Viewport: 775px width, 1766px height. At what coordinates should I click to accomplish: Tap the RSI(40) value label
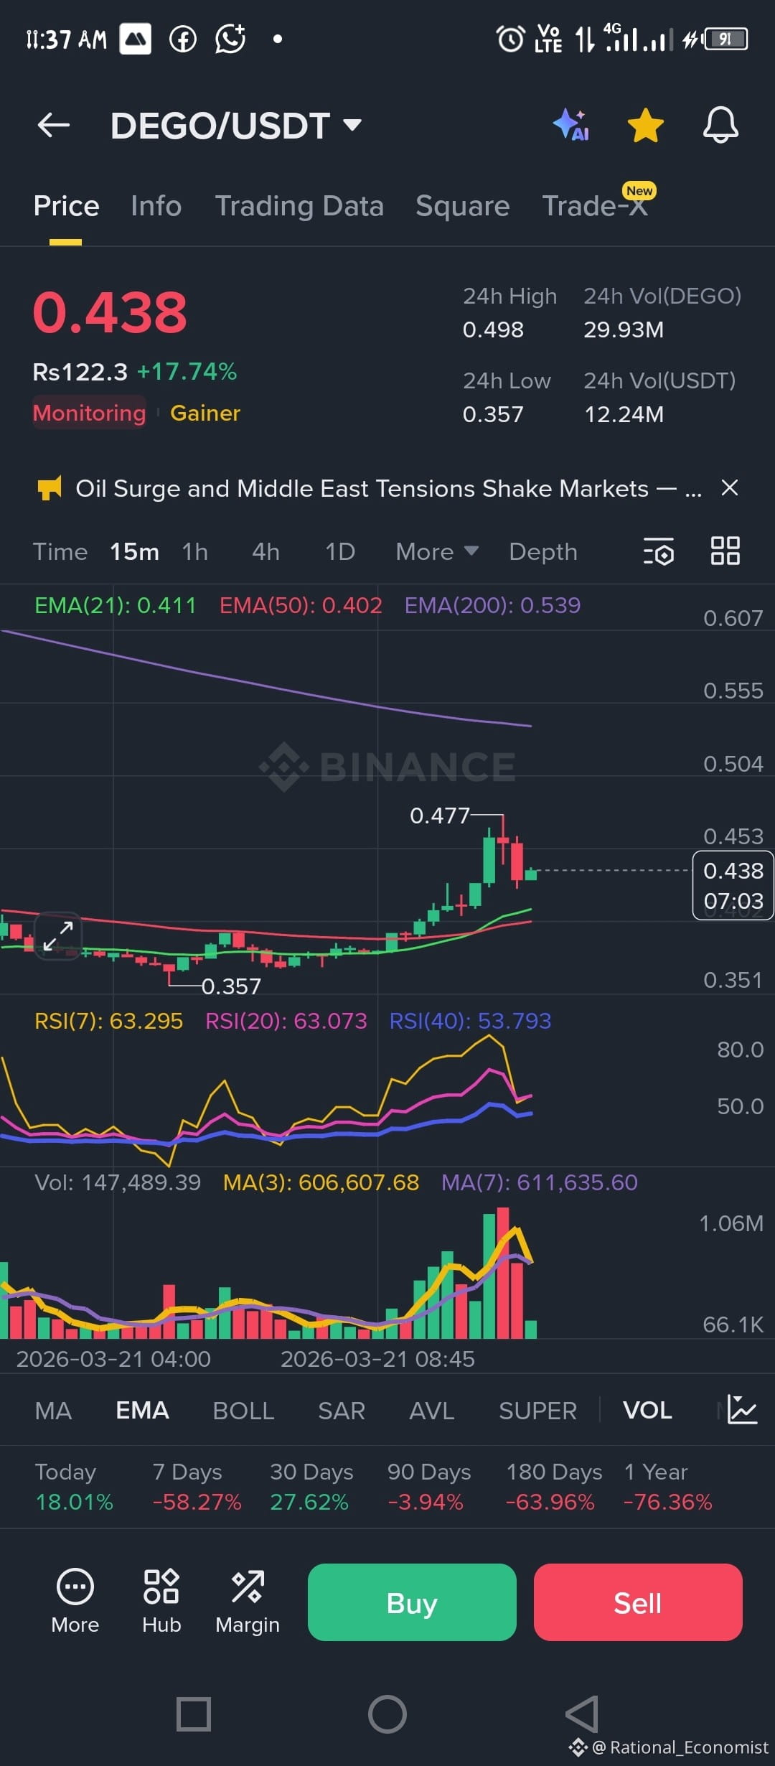point(470,1021)
